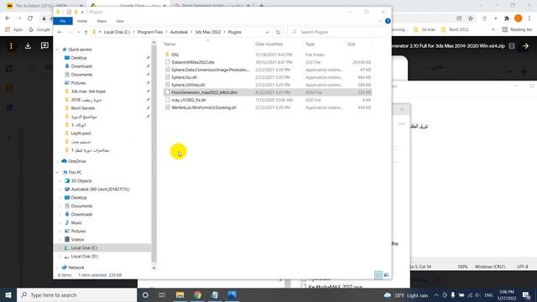Expand the ribbon with the chevron
537x302 pixels.
380,21
